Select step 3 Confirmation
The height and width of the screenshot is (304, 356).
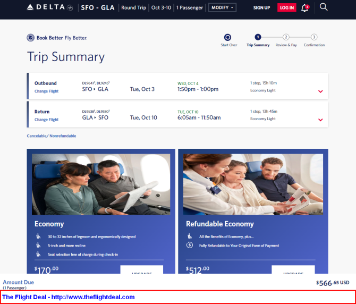point(314,40)
